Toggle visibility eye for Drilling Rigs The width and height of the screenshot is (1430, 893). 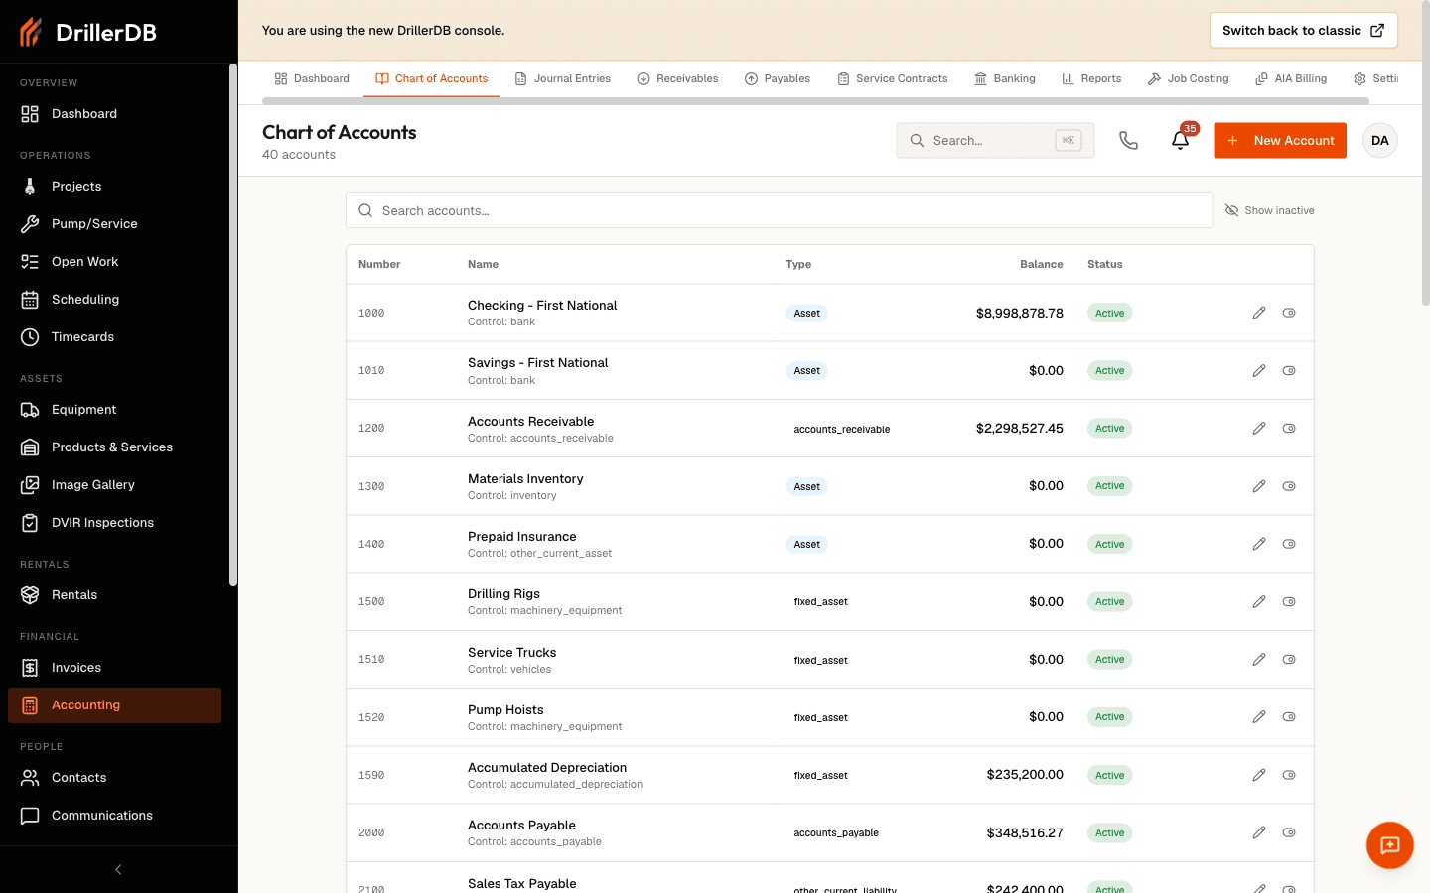[1289, 601]
